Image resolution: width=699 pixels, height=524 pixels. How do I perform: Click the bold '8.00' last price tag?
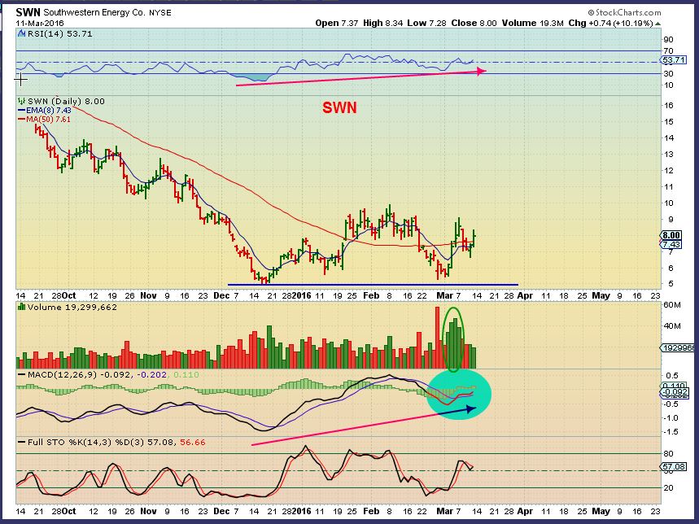[x=671, y=235]
